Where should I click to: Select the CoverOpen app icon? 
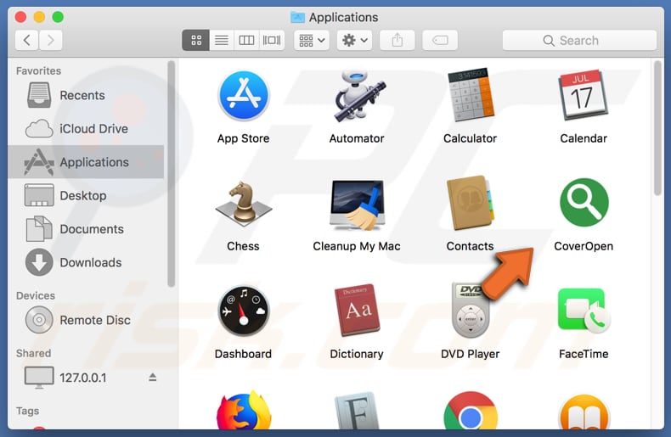click(x=584, y=202)
